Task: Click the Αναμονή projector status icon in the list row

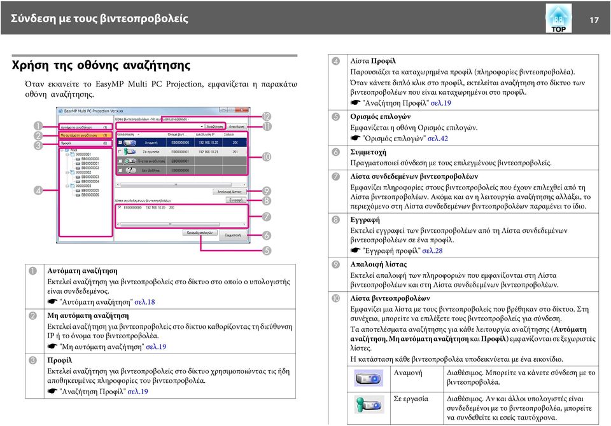Action: tap(130, 142)
